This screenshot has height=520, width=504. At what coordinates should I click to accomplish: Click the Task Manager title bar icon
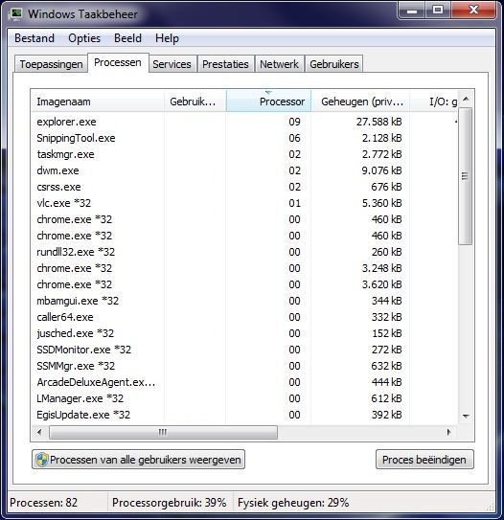pos(15,14)
